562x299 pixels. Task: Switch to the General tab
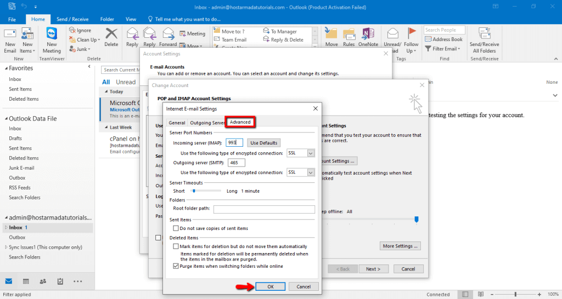pyautogui.click(x=177, y=123)
